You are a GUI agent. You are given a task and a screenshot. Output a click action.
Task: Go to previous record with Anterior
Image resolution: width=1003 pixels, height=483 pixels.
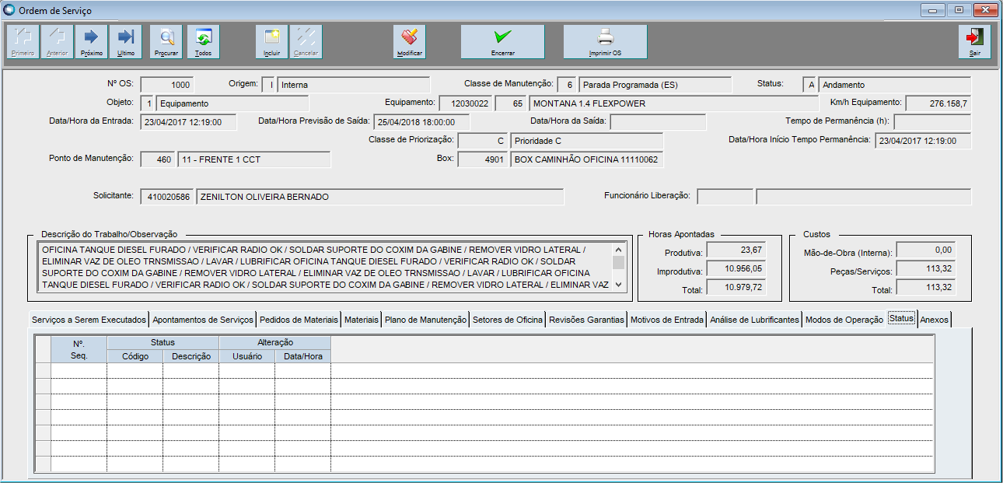point(58,42)
